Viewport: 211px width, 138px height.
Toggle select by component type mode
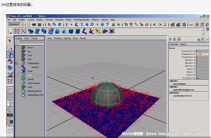coord(60,24)
